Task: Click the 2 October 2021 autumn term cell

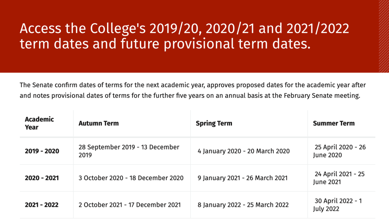Action: coord(130,205)
